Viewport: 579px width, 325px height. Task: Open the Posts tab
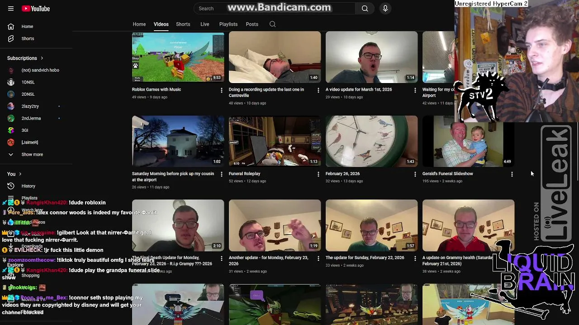(x=252, y=24)
